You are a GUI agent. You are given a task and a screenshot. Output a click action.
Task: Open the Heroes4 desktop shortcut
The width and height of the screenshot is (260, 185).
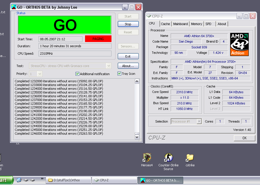(147, 160)
